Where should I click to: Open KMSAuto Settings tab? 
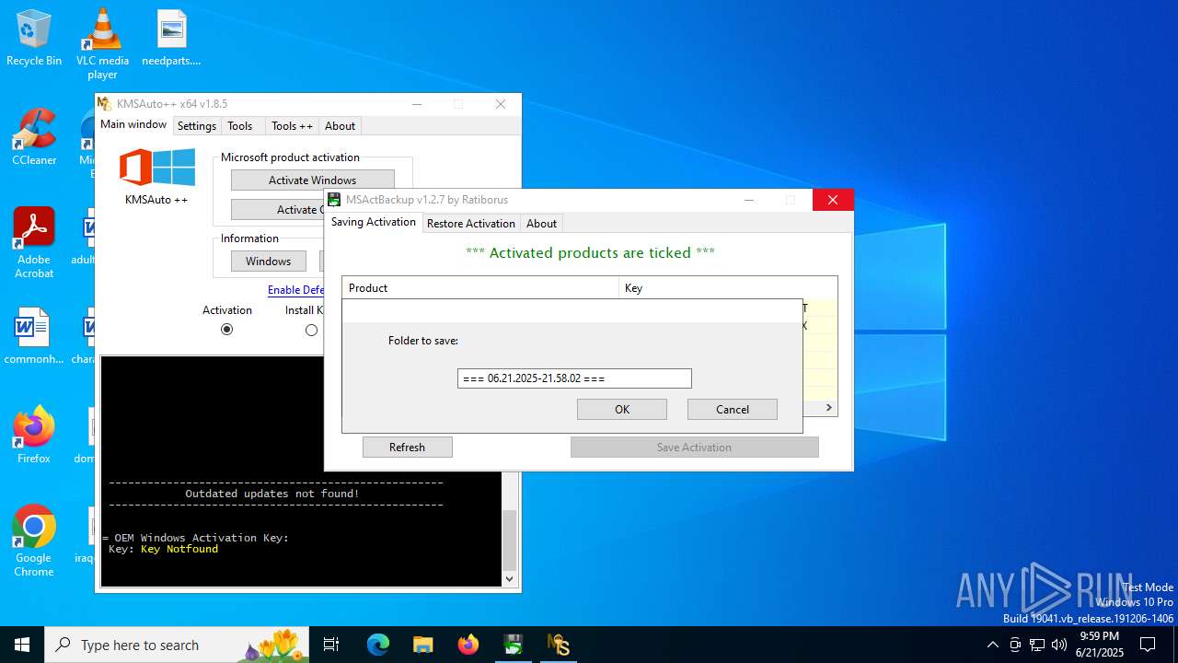[x=196, y=126]
